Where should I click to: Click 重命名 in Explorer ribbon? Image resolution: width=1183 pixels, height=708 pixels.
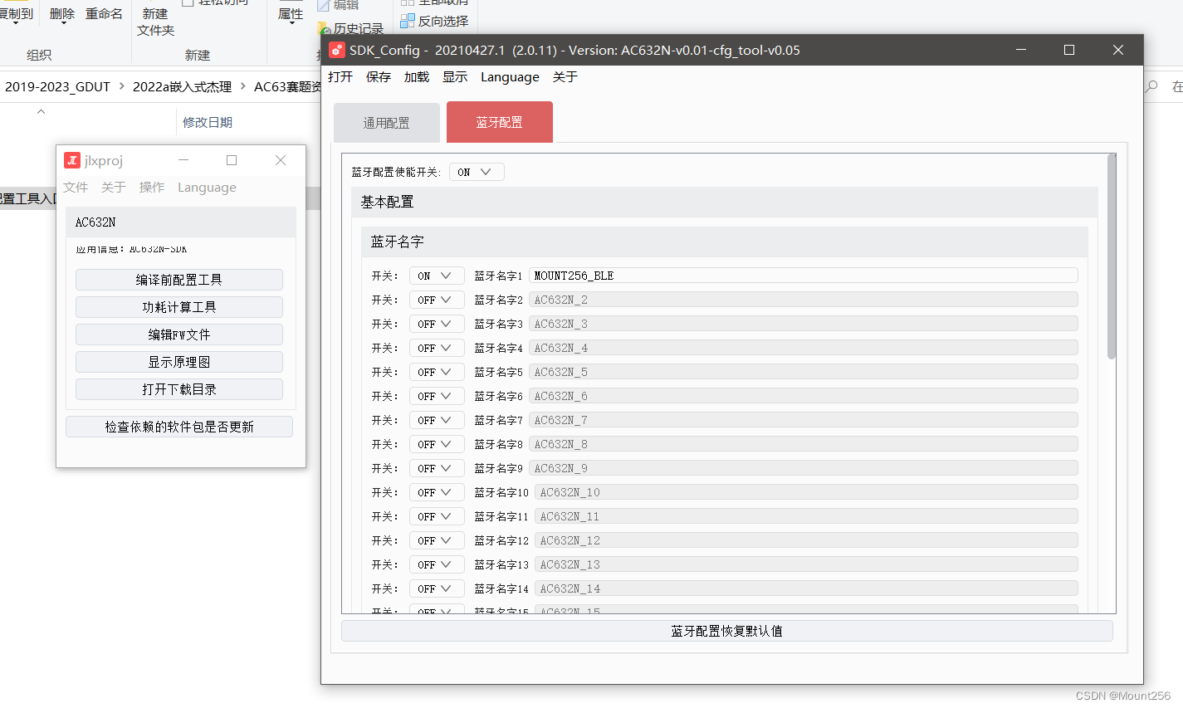pos(105,14)
